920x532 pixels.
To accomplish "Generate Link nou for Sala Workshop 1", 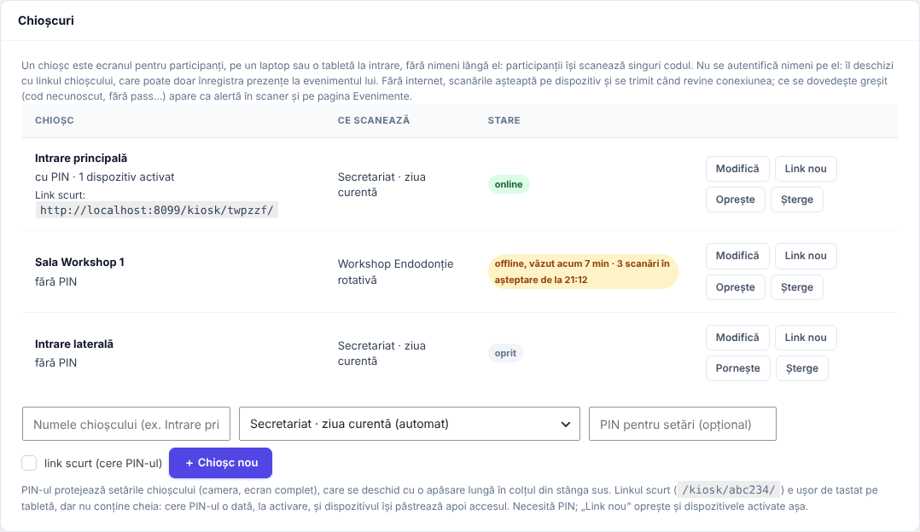I will 806,256.
